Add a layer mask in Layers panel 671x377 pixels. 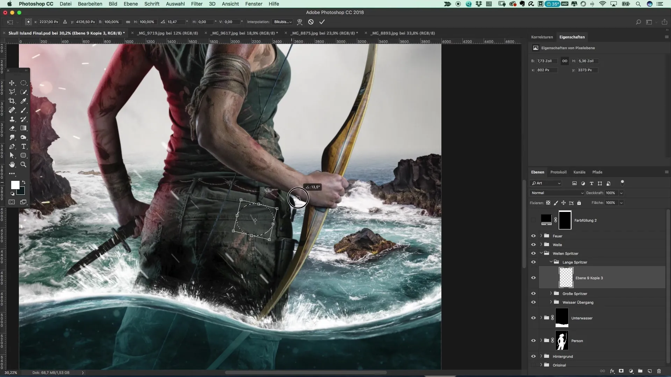621,371
